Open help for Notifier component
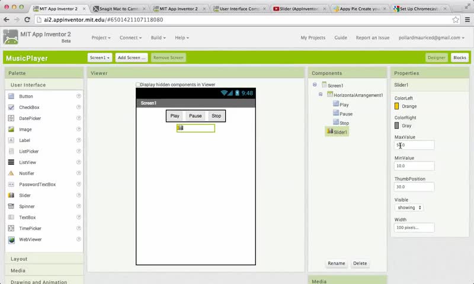The height and width of the screenshot is (284, 474). click(79, 173)
